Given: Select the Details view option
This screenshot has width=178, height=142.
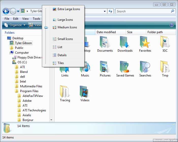Looking at the screenshot, I should point(62,55).
